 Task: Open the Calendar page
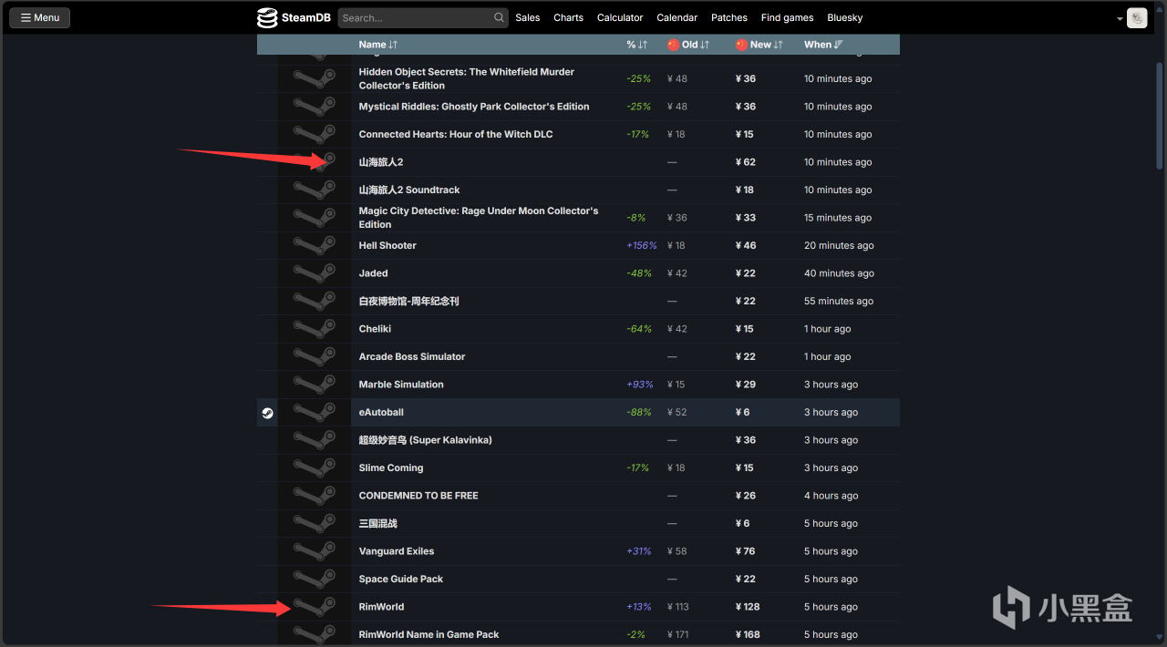(676, 17)
